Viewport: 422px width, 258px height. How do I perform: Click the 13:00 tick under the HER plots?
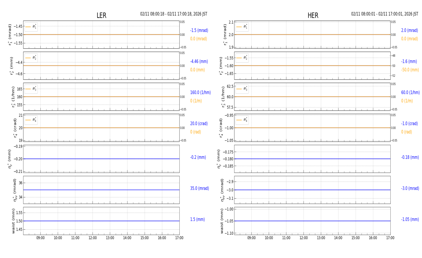(x=321, y=238)
